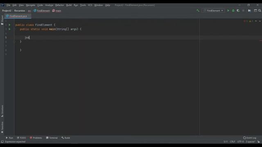Click Recursion breadcrumb in navigation bar
Screen dimensions: 262x147
pyautogui.click(x=20, y=11)
